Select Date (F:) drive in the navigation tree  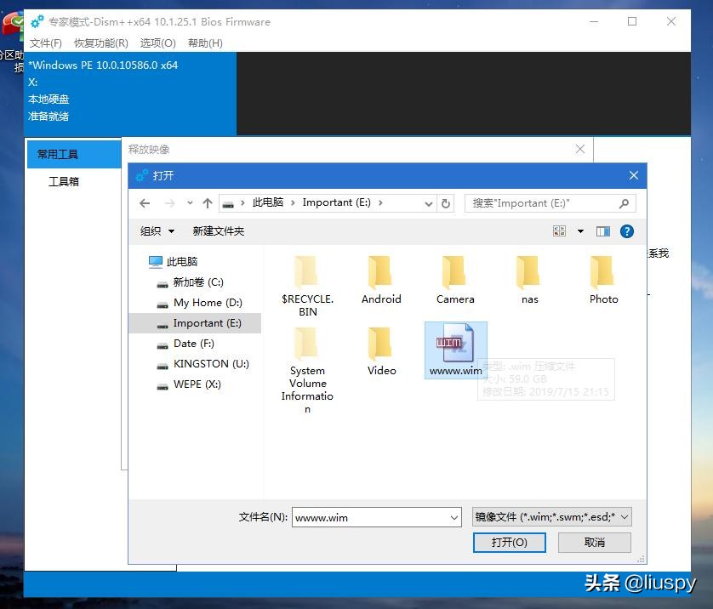tap(195, 344)
